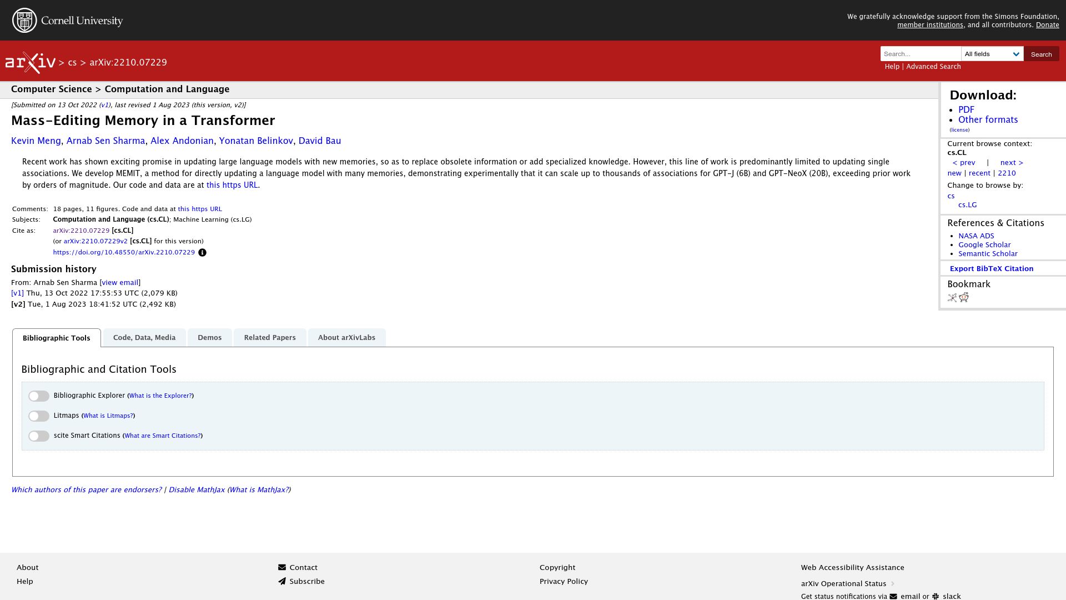Open author Kevin Meng's link
Image resolution: width=1066 pixels, height=600 pixels.
point(36,141)
